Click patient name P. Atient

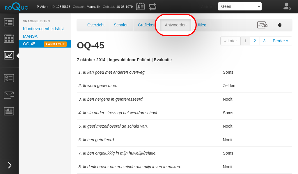click(42, 7)
